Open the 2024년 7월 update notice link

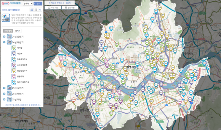(x=23, y=105)
